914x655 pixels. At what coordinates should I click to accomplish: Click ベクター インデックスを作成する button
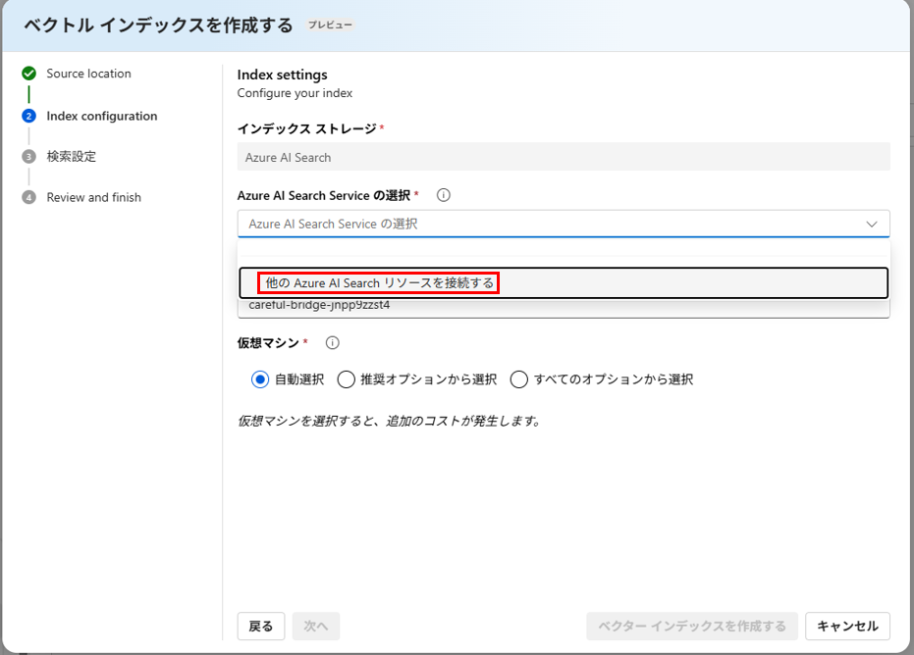click(x=692, y=627)
